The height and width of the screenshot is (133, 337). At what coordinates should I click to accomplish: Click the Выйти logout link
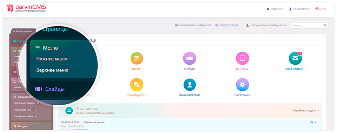[x=321, y=9]
